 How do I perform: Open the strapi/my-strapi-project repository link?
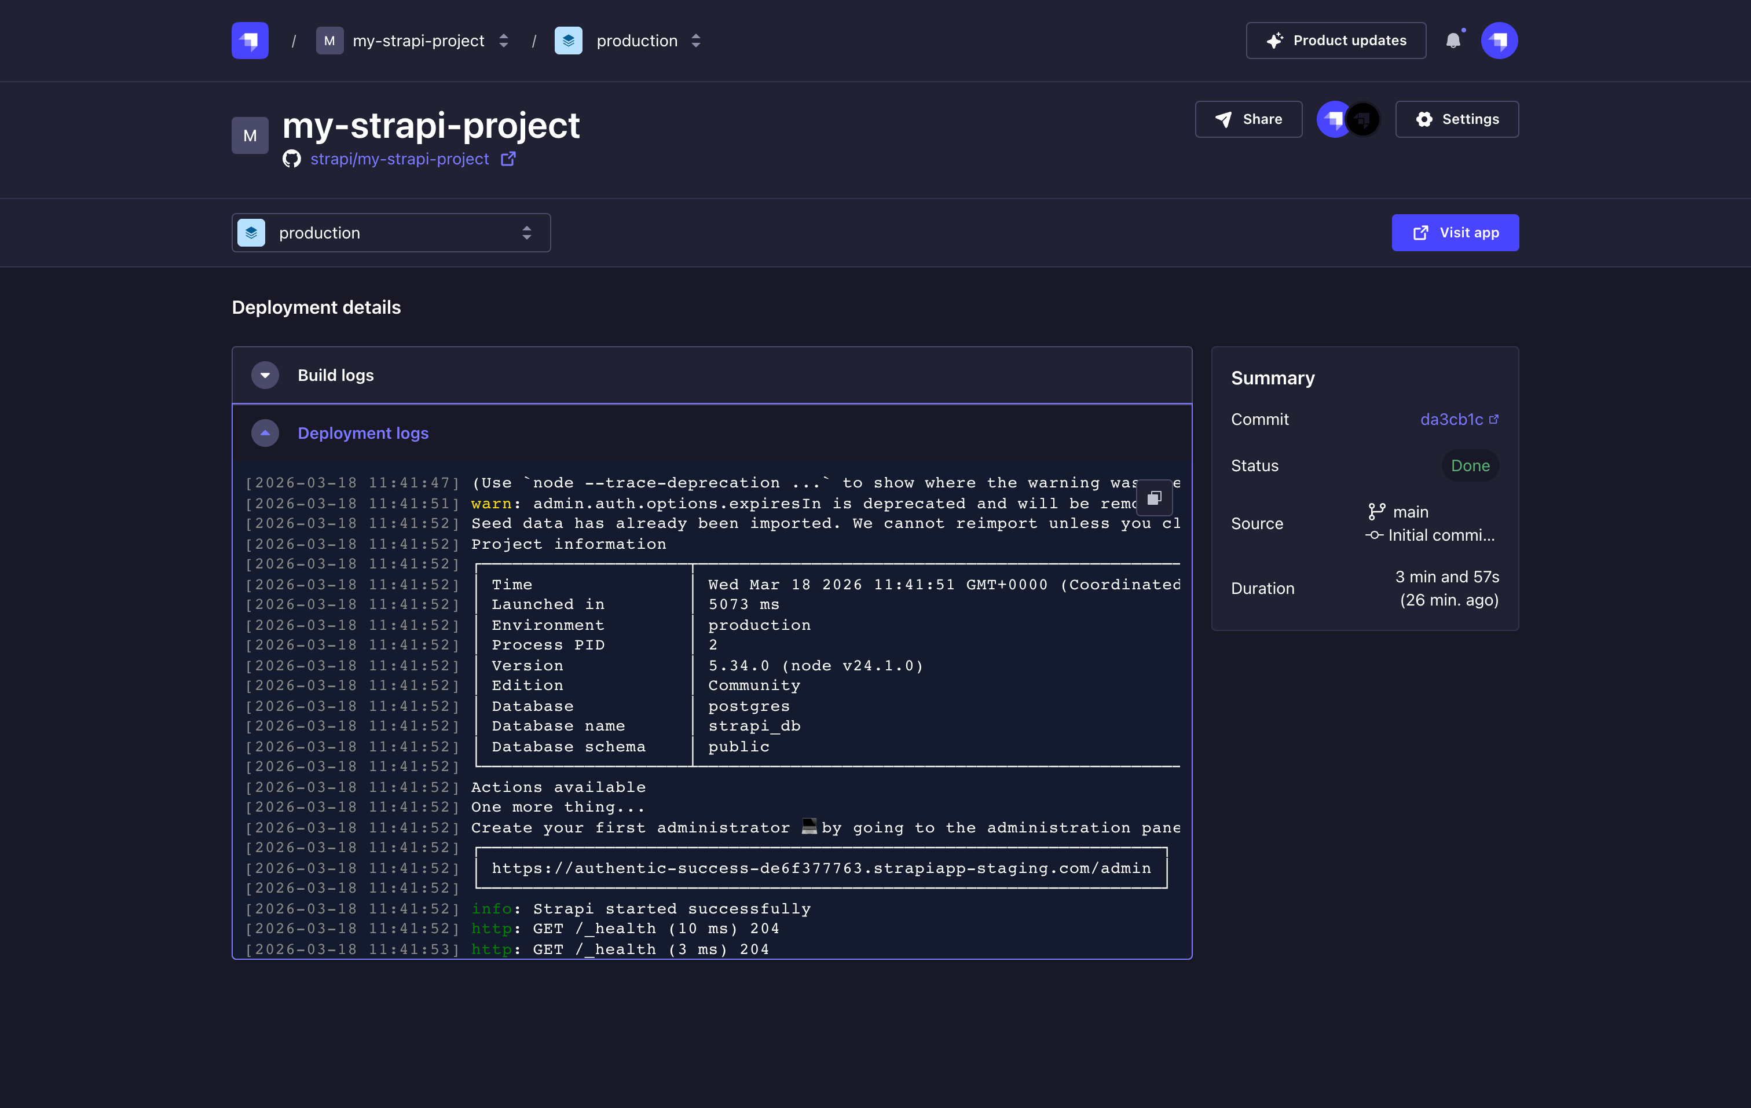(x=399, y=159)
